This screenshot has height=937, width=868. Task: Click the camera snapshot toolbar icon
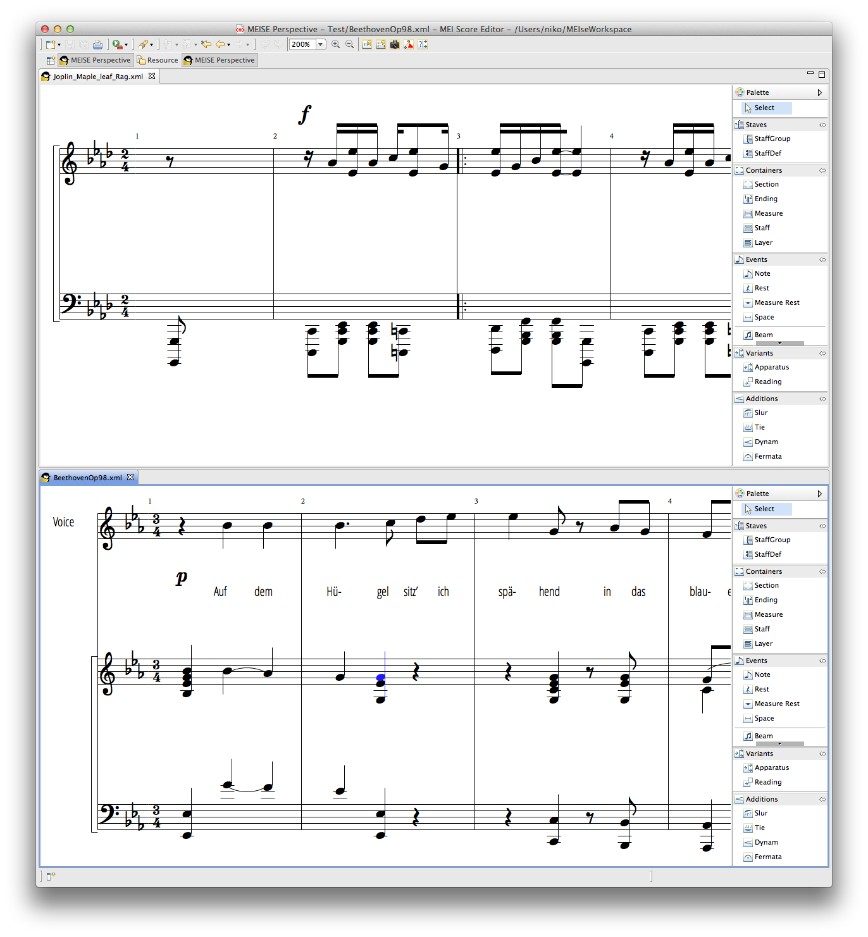click(x=395, y=44)
